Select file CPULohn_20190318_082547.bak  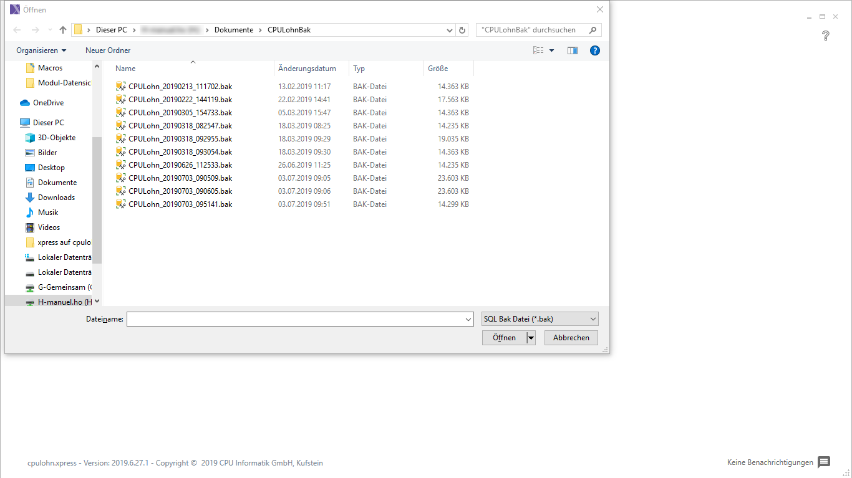[x=180, y=126]
